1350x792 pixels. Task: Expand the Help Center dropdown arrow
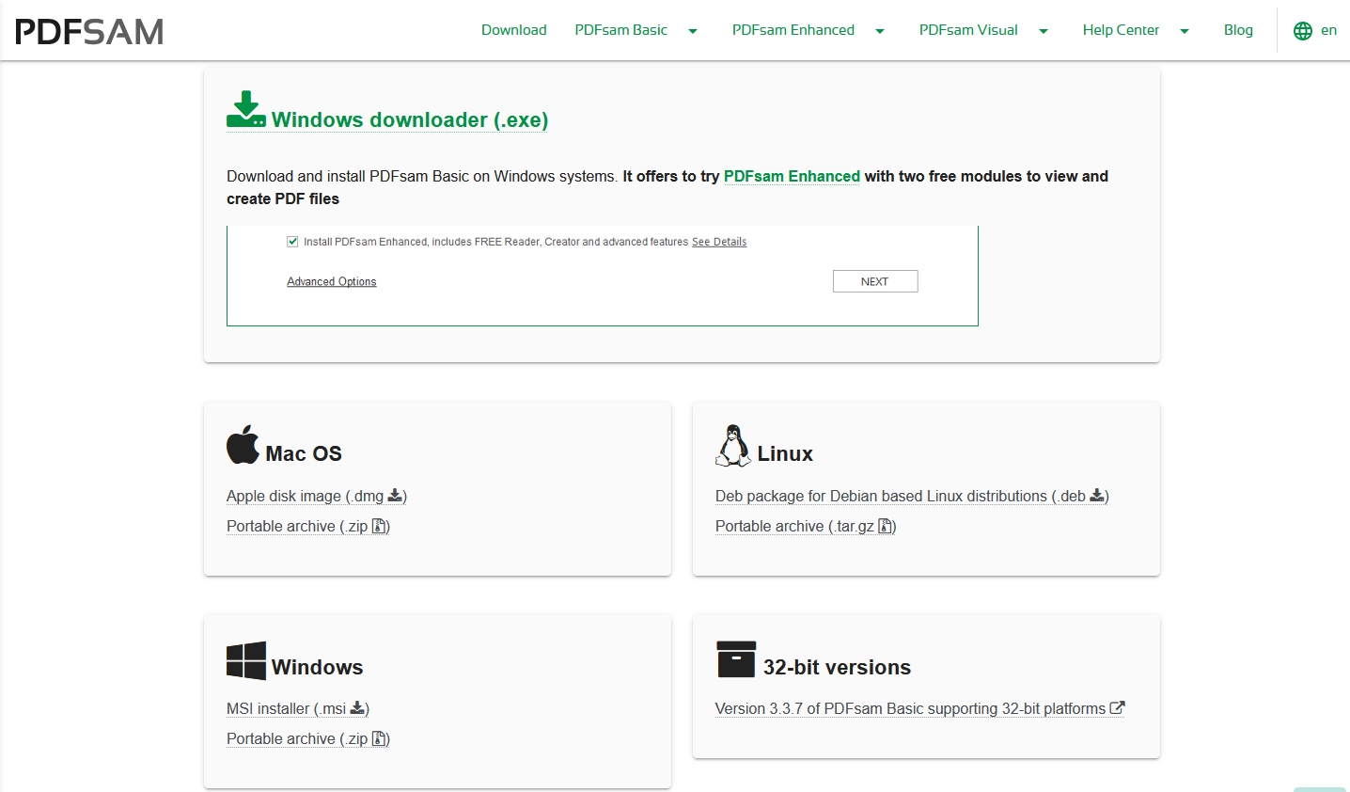coord(1185,31)
